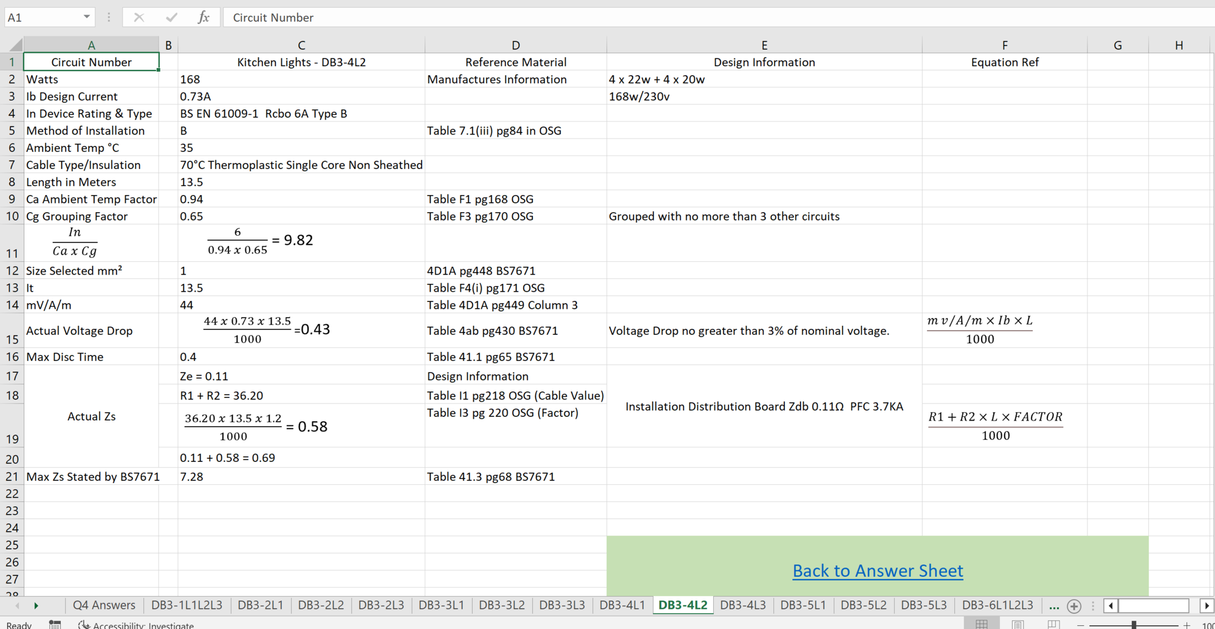Click the zoom slider handle
This screenshot has height=629, width=1215.
coord(1134,625)
